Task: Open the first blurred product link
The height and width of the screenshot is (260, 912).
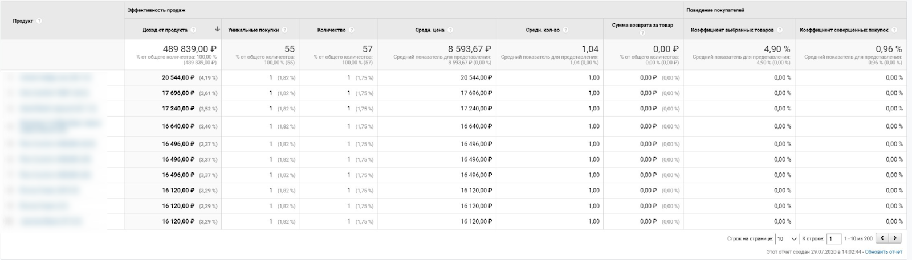Action: tap(55, 77)
